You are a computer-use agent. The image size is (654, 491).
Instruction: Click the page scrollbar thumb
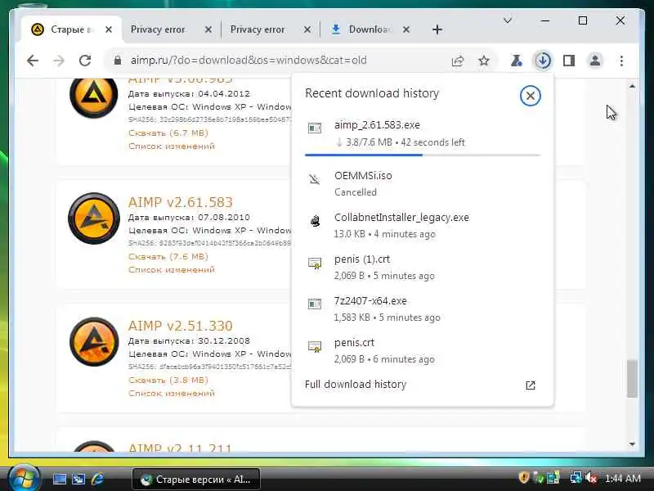point(632,378)
